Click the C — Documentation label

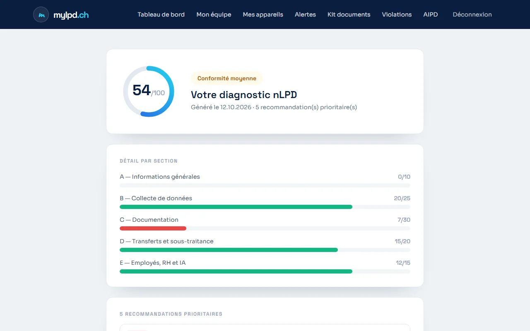point(149,220)
